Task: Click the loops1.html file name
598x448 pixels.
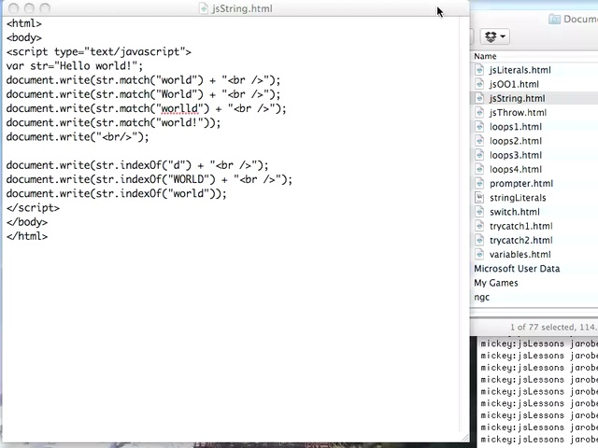Action: pyautogui.click(x=516, y=127)
